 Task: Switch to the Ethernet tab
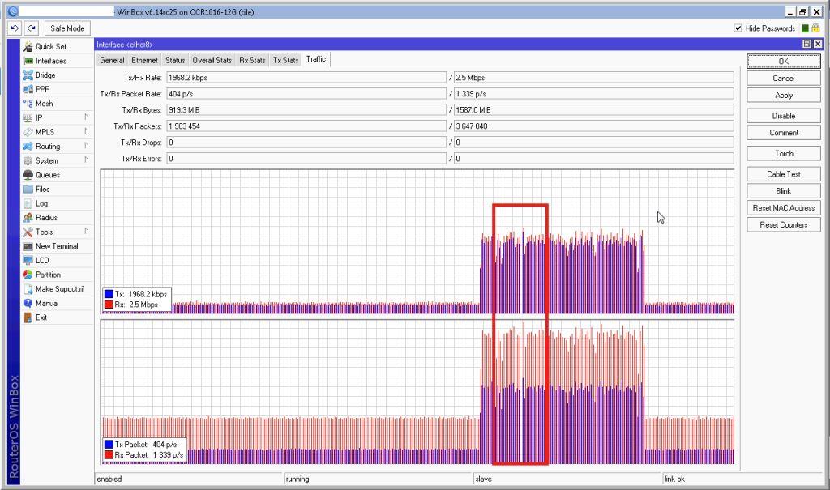(x=145, y=60)
